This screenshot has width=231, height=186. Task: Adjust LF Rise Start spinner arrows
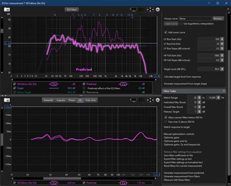pyautogui.click(x=222, y=39)
